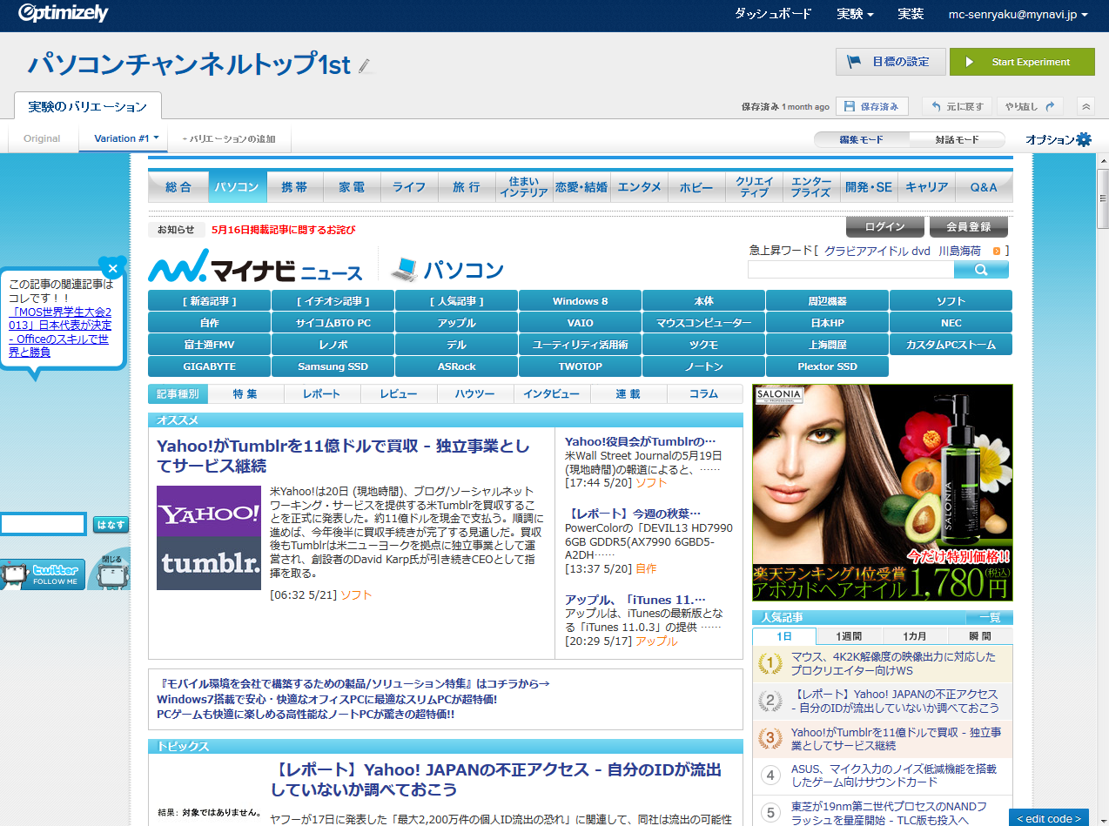Open the 実験 dropdown menu
This screenshot has width=1109, height=826.
(x=855, y=14)
